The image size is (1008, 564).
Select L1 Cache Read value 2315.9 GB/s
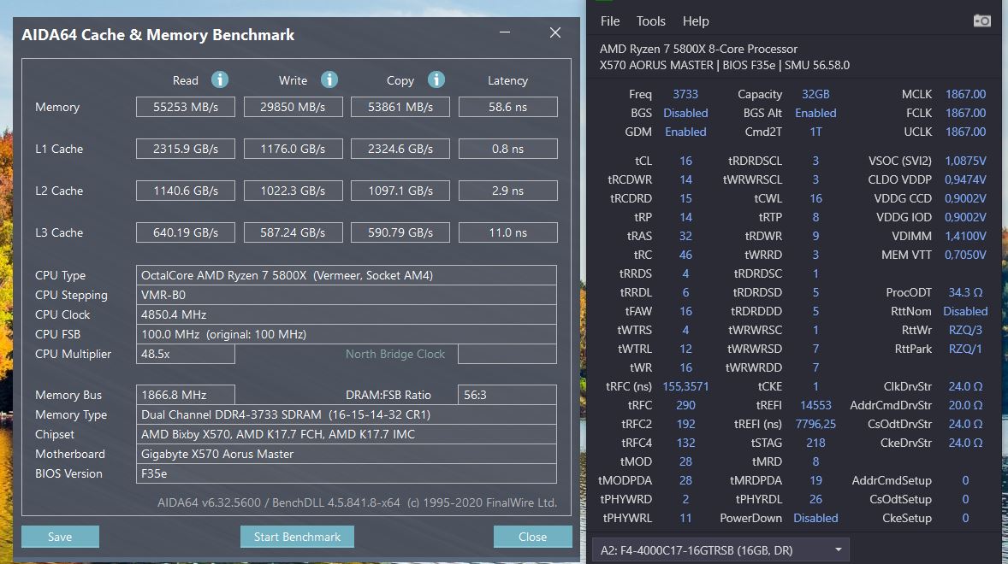185,149
